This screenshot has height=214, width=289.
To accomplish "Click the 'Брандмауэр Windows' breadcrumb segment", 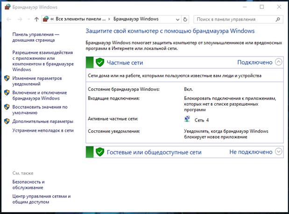I will click(136, 19).
